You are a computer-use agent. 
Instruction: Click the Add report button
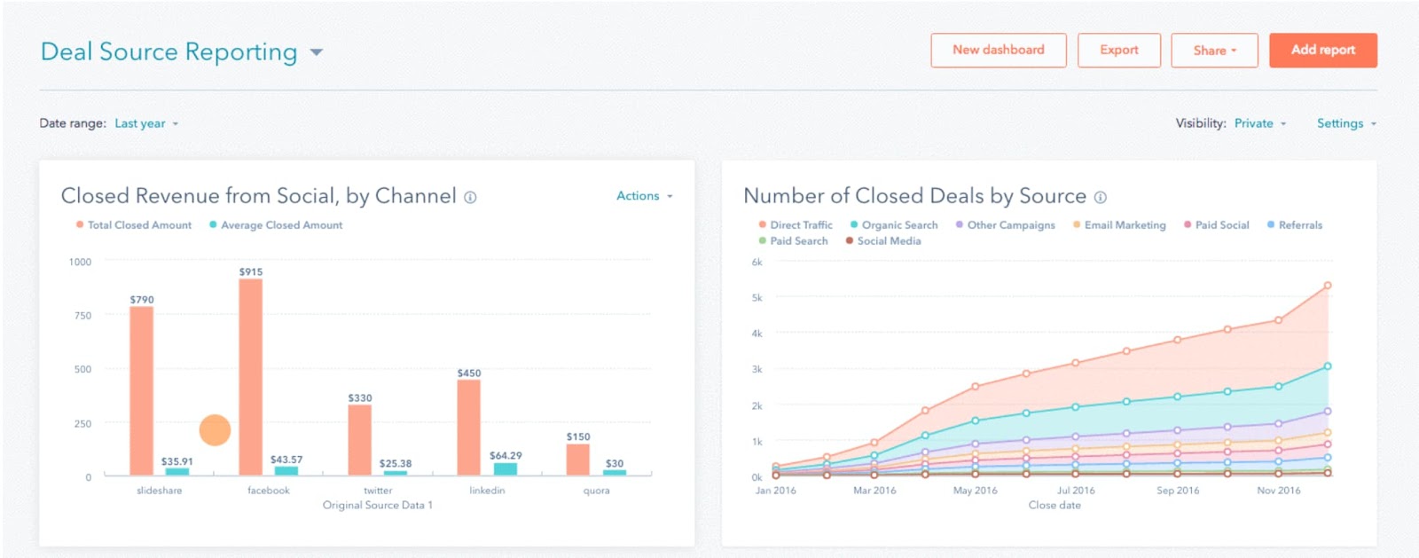[1322, 51]
